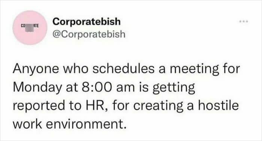Click the word "work" on the last line
Screen dimensions: 262x141
[28, 123]
